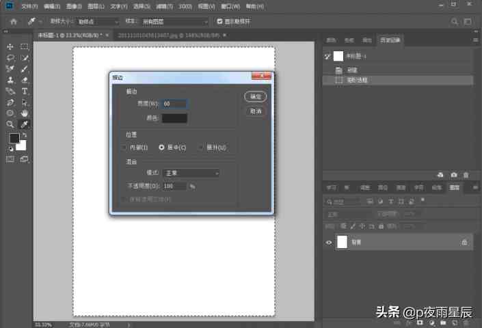This screenshot has height=328, width=482.
Task: Choose the Outside (U) position radio
Action: 201,148
